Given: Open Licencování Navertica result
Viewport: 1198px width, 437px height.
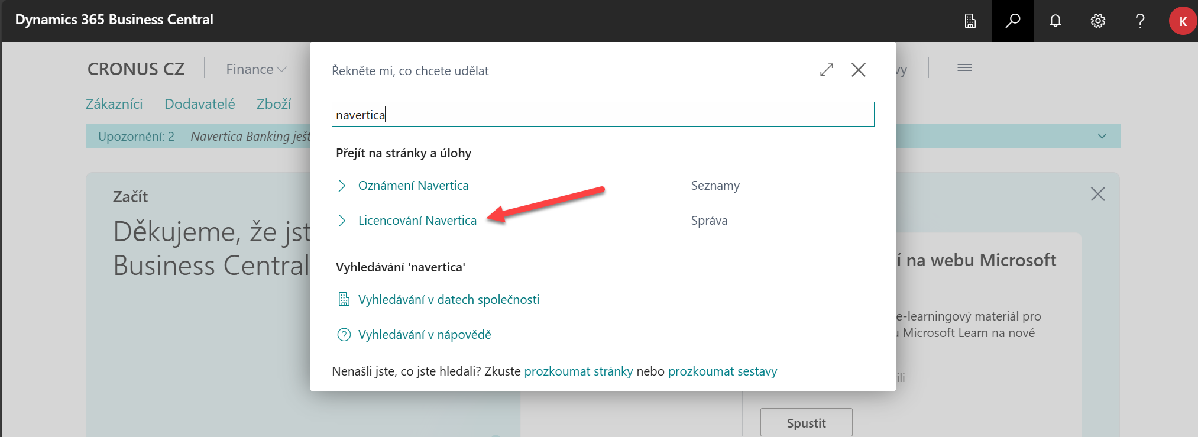Looking at the screenshot, I should click(x=417, y=221).
